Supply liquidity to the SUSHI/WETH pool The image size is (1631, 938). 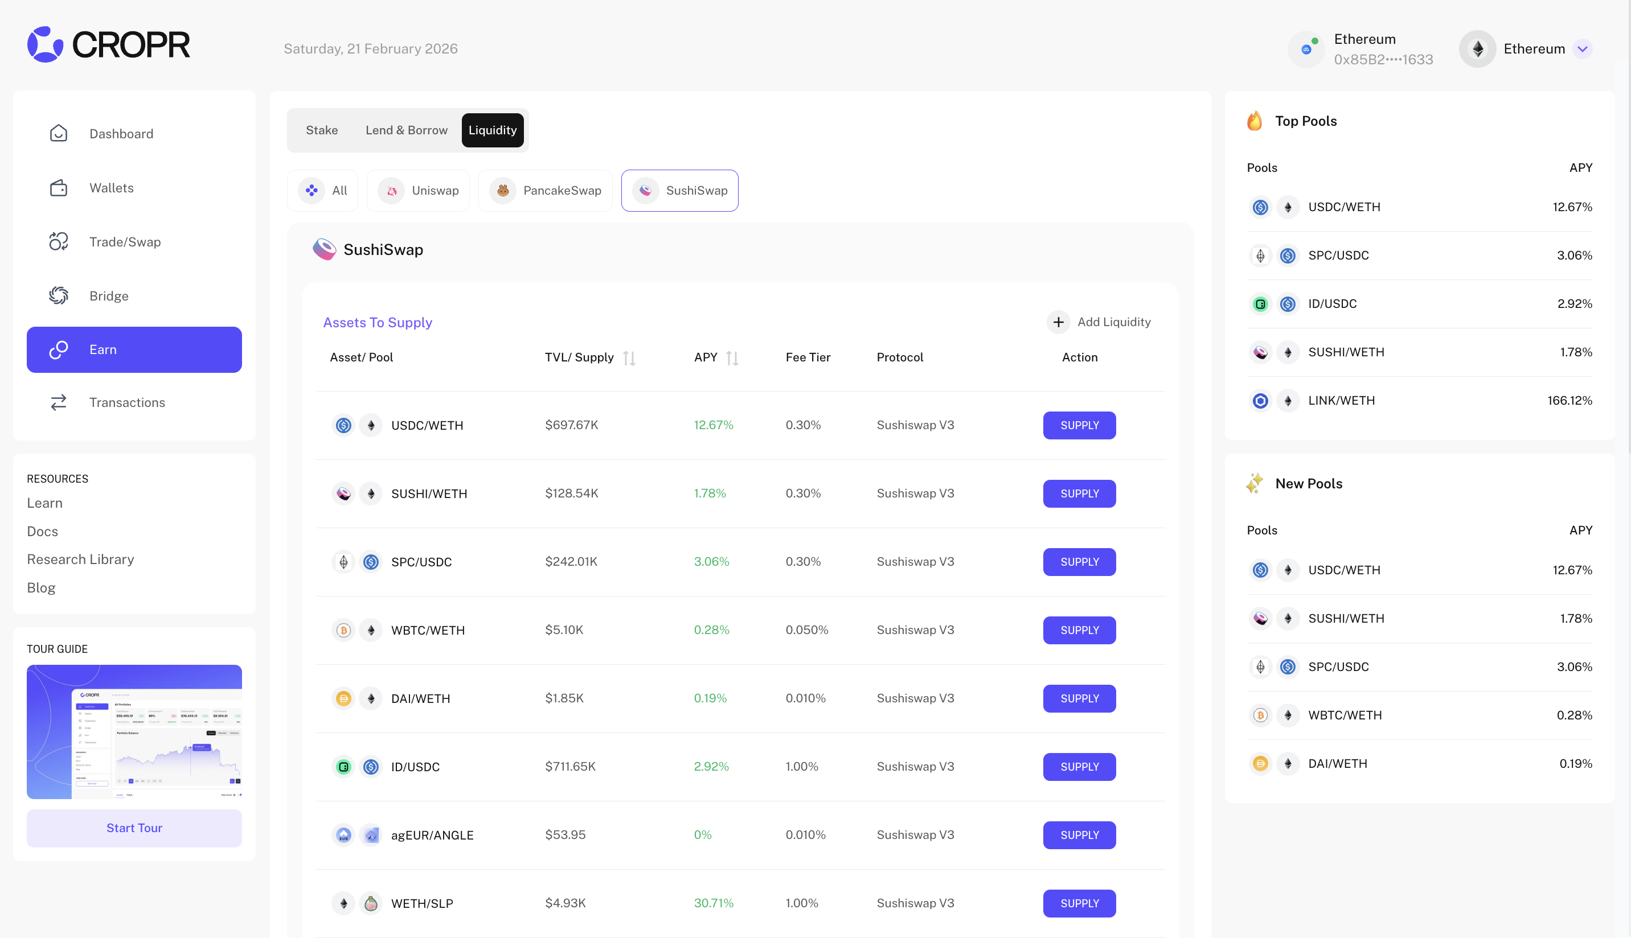click(x=1079, y=493)
